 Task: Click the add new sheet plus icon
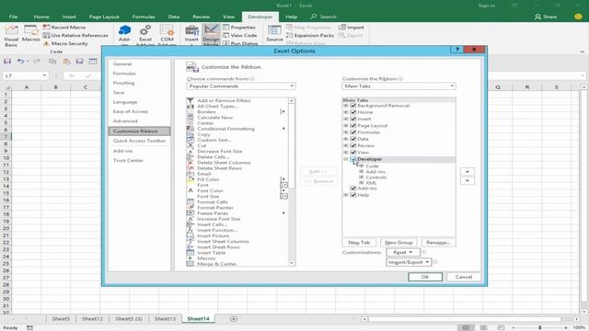(233, 319)
